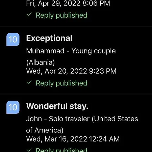The width and height of the screenshot is (152, 152).
Task: Click divider line above Exceptional review
Action: click(76, 26)
